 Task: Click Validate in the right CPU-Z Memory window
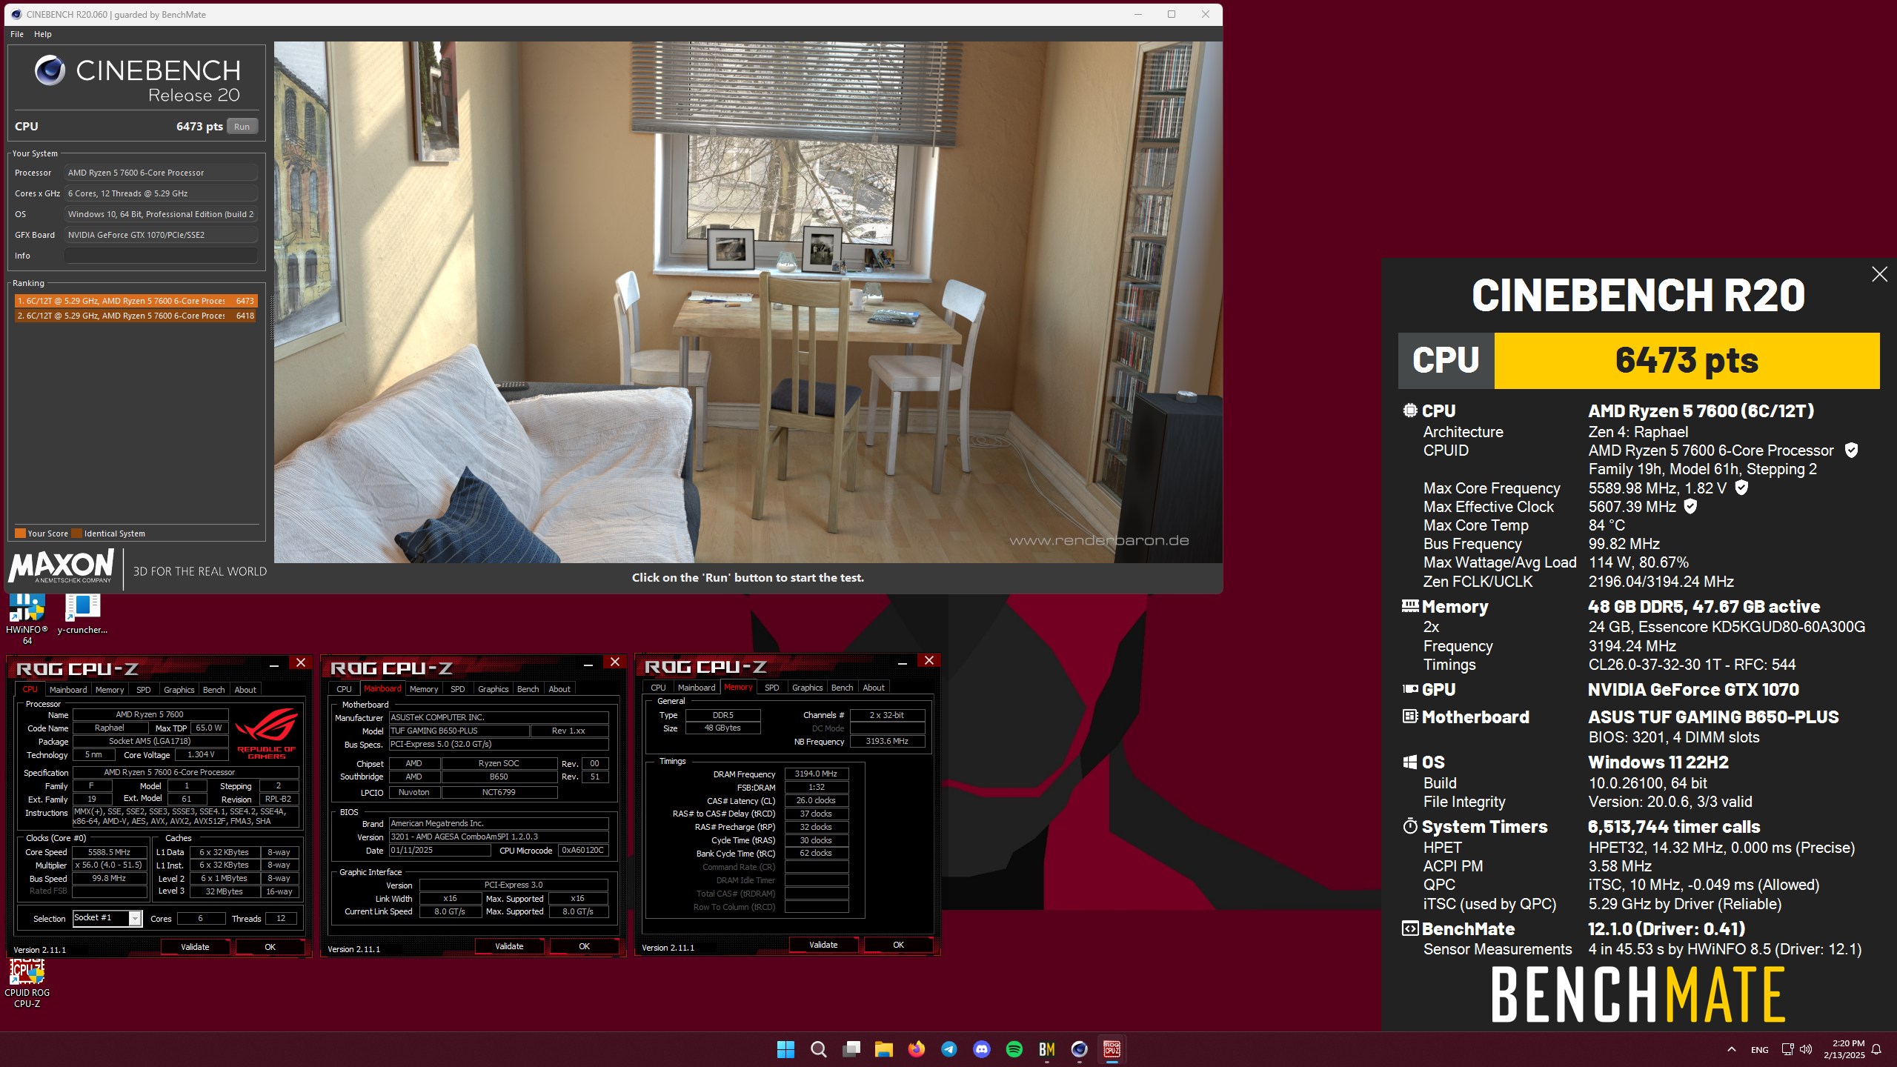pos(824,945)
